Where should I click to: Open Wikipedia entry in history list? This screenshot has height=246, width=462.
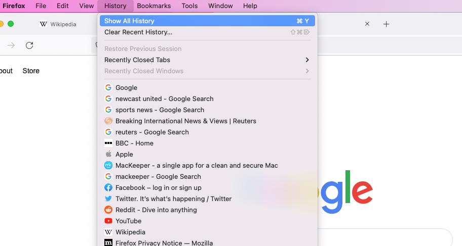(207, 232)
